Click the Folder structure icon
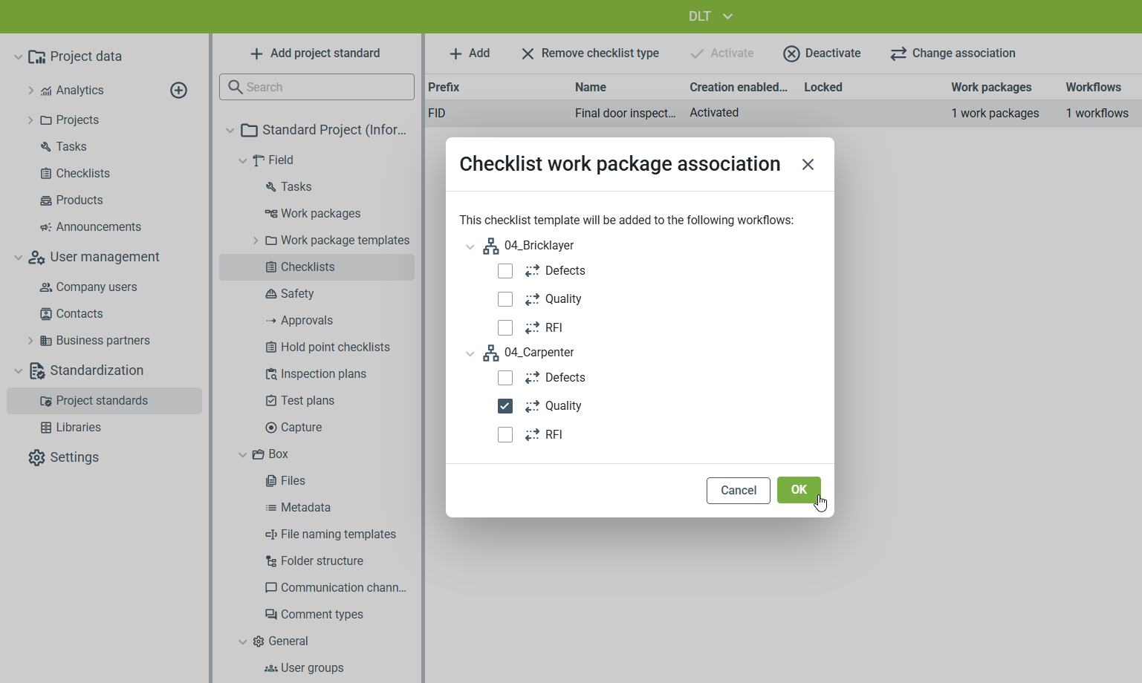Image resolution: width=1142 pixels, height=683 pixels. click(x=271, y=561)
